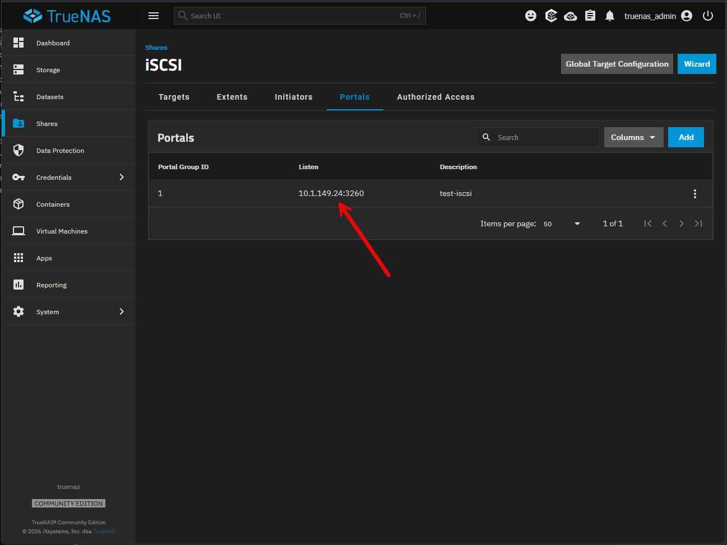727x545 pixels.
Task: Open the Columns dropdown
Action: (633, 137)
